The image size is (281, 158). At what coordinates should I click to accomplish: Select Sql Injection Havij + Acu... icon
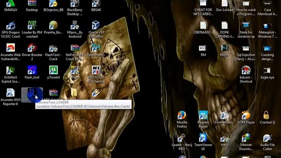point(246,48)
